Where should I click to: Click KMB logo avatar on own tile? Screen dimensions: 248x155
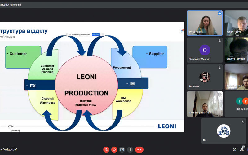pos(224,131)
